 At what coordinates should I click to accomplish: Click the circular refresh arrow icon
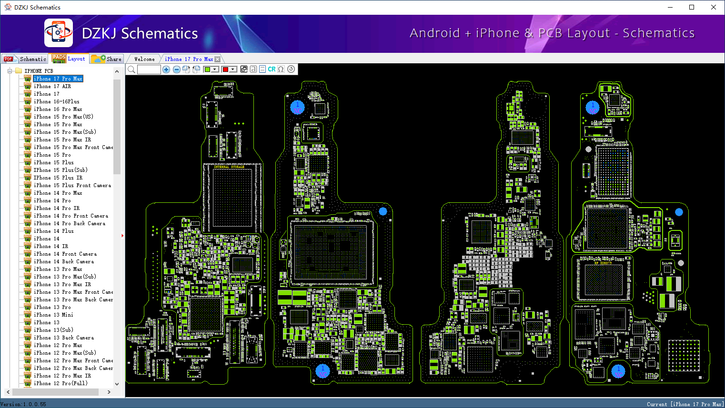(x=291, y=69)
